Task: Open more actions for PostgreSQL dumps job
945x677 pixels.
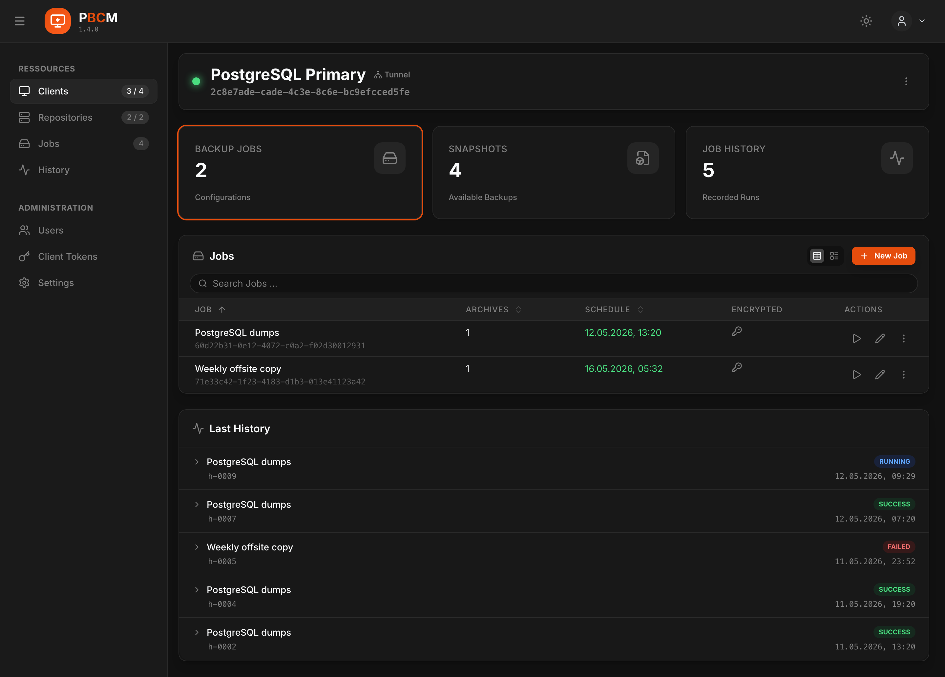Action: 903,338
